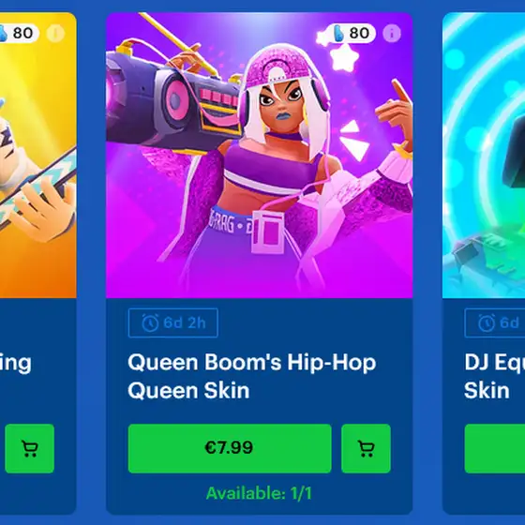
Task: Click info icon on yellow card
Action: click(55, 33)
